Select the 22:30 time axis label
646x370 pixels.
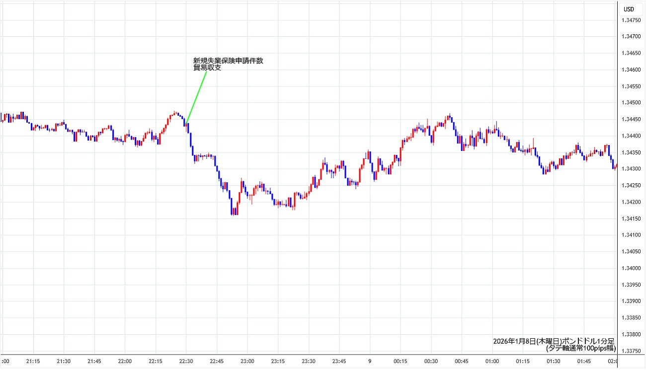click(x=186, y=361)
